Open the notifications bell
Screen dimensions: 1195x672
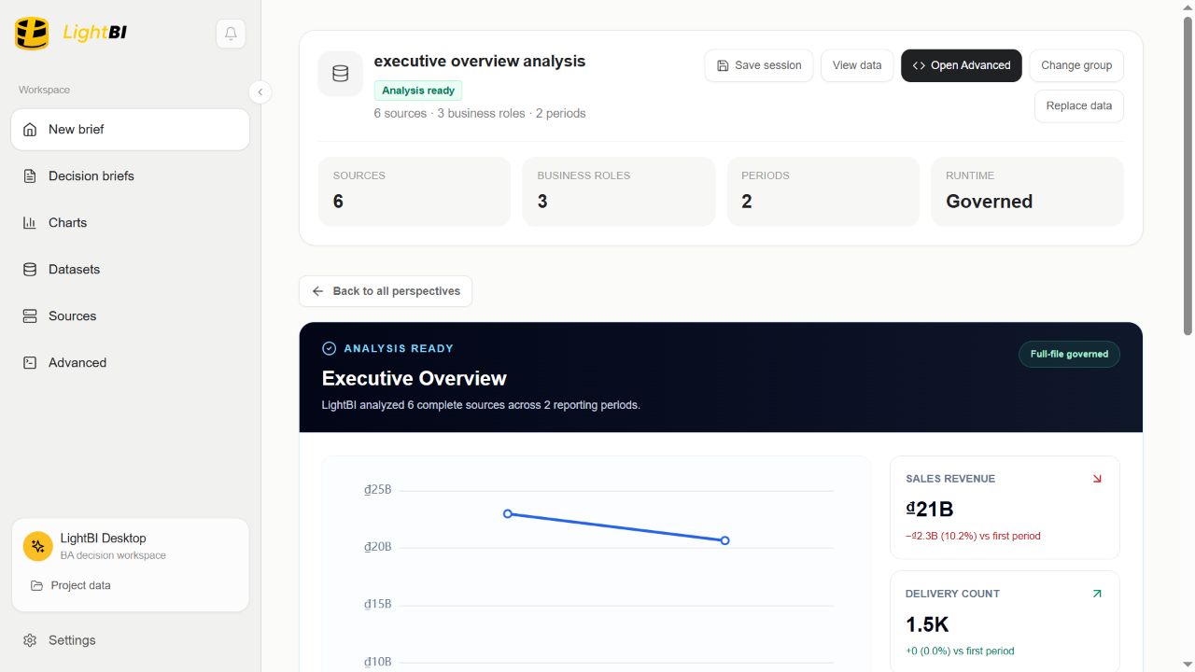click(x=231, y=34)
